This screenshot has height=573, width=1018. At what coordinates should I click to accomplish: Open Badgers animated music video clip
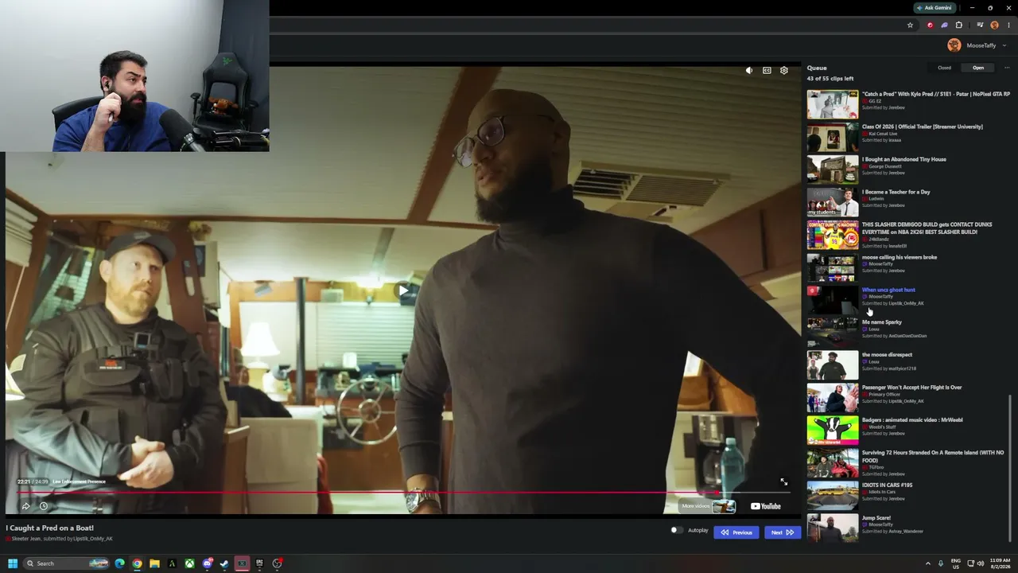pyautogui.click(x=912, y=420)
